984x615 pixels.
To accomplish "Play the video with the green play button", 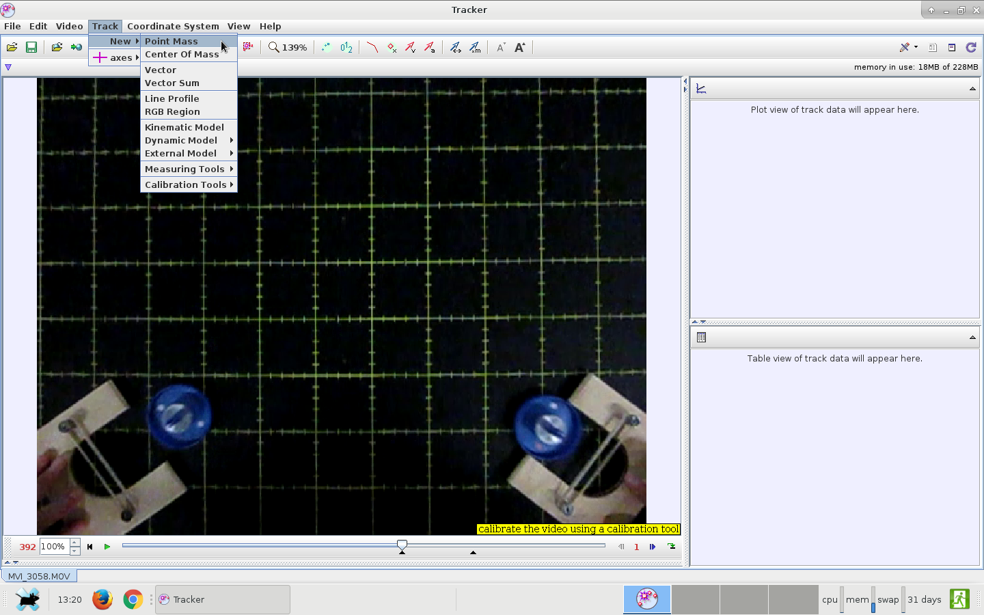I will [x=107, y=547].
